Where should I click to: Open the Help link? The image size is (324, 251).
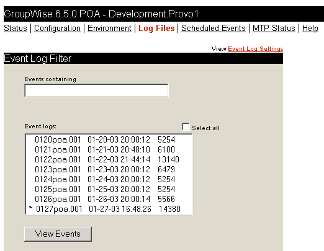coord(310,28)
